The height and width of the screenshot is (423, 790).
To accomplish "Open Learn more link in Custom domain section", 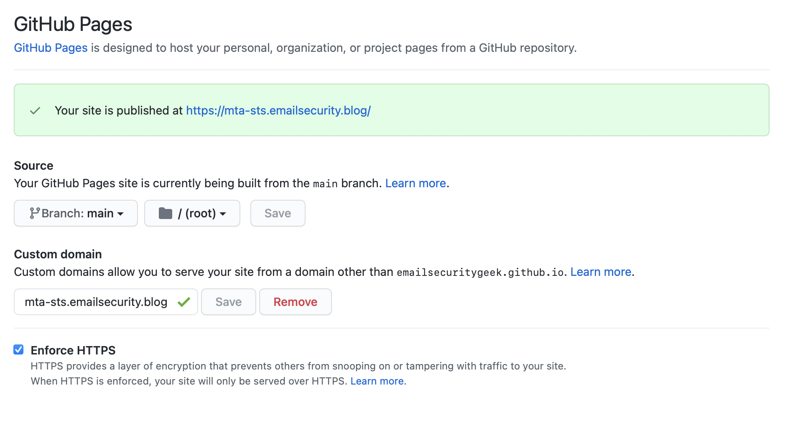I will point(601,272).
